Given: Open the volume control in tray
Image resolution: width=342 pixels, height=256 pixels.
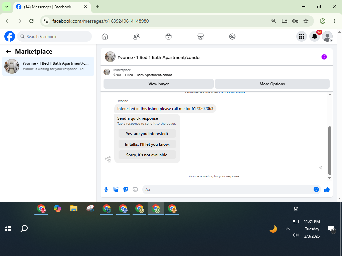Looking at the screenshot, I should (x=296, y=235).
